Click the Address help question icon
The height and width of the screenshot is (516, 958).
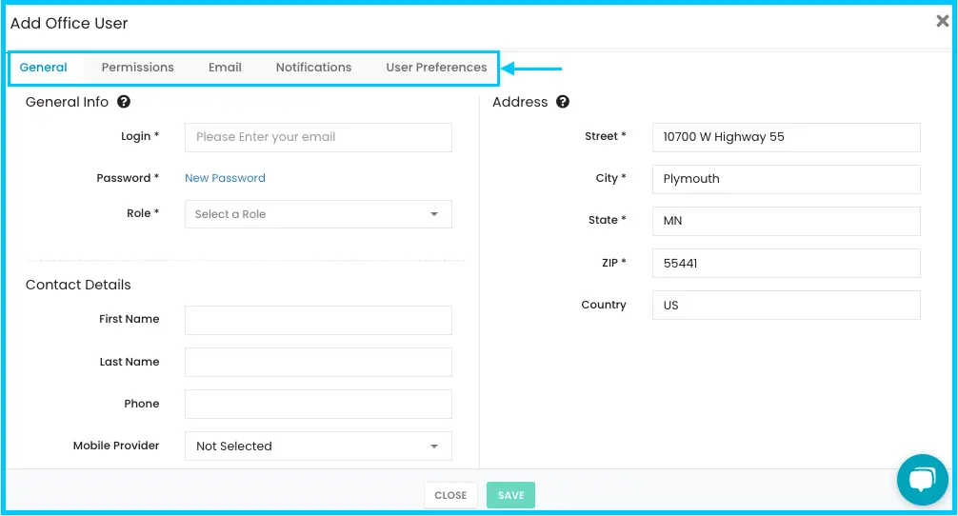563,102
